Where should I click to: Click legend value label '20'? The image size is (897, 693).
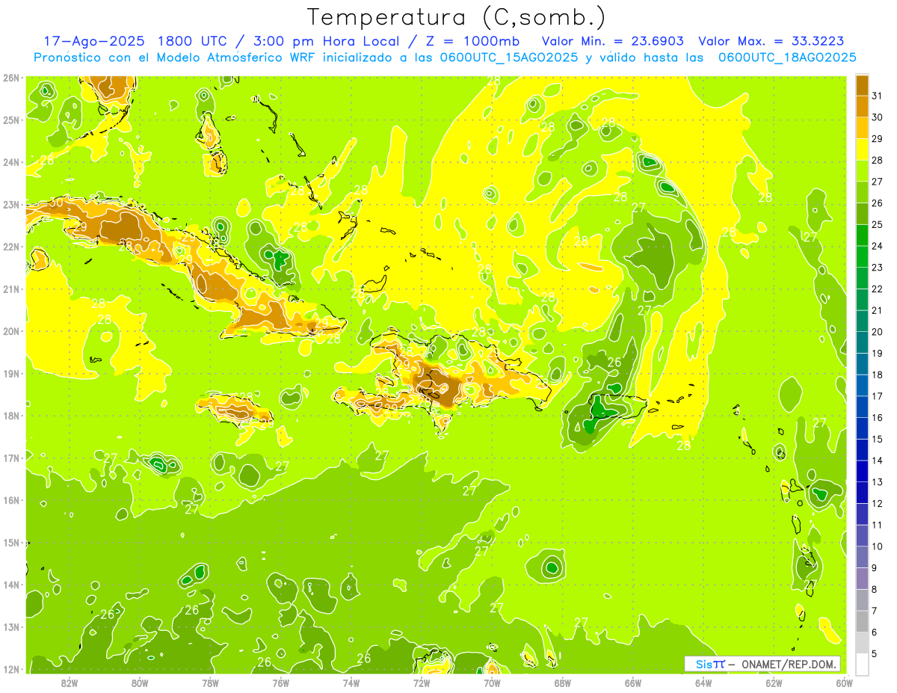(x=878, y=332)
